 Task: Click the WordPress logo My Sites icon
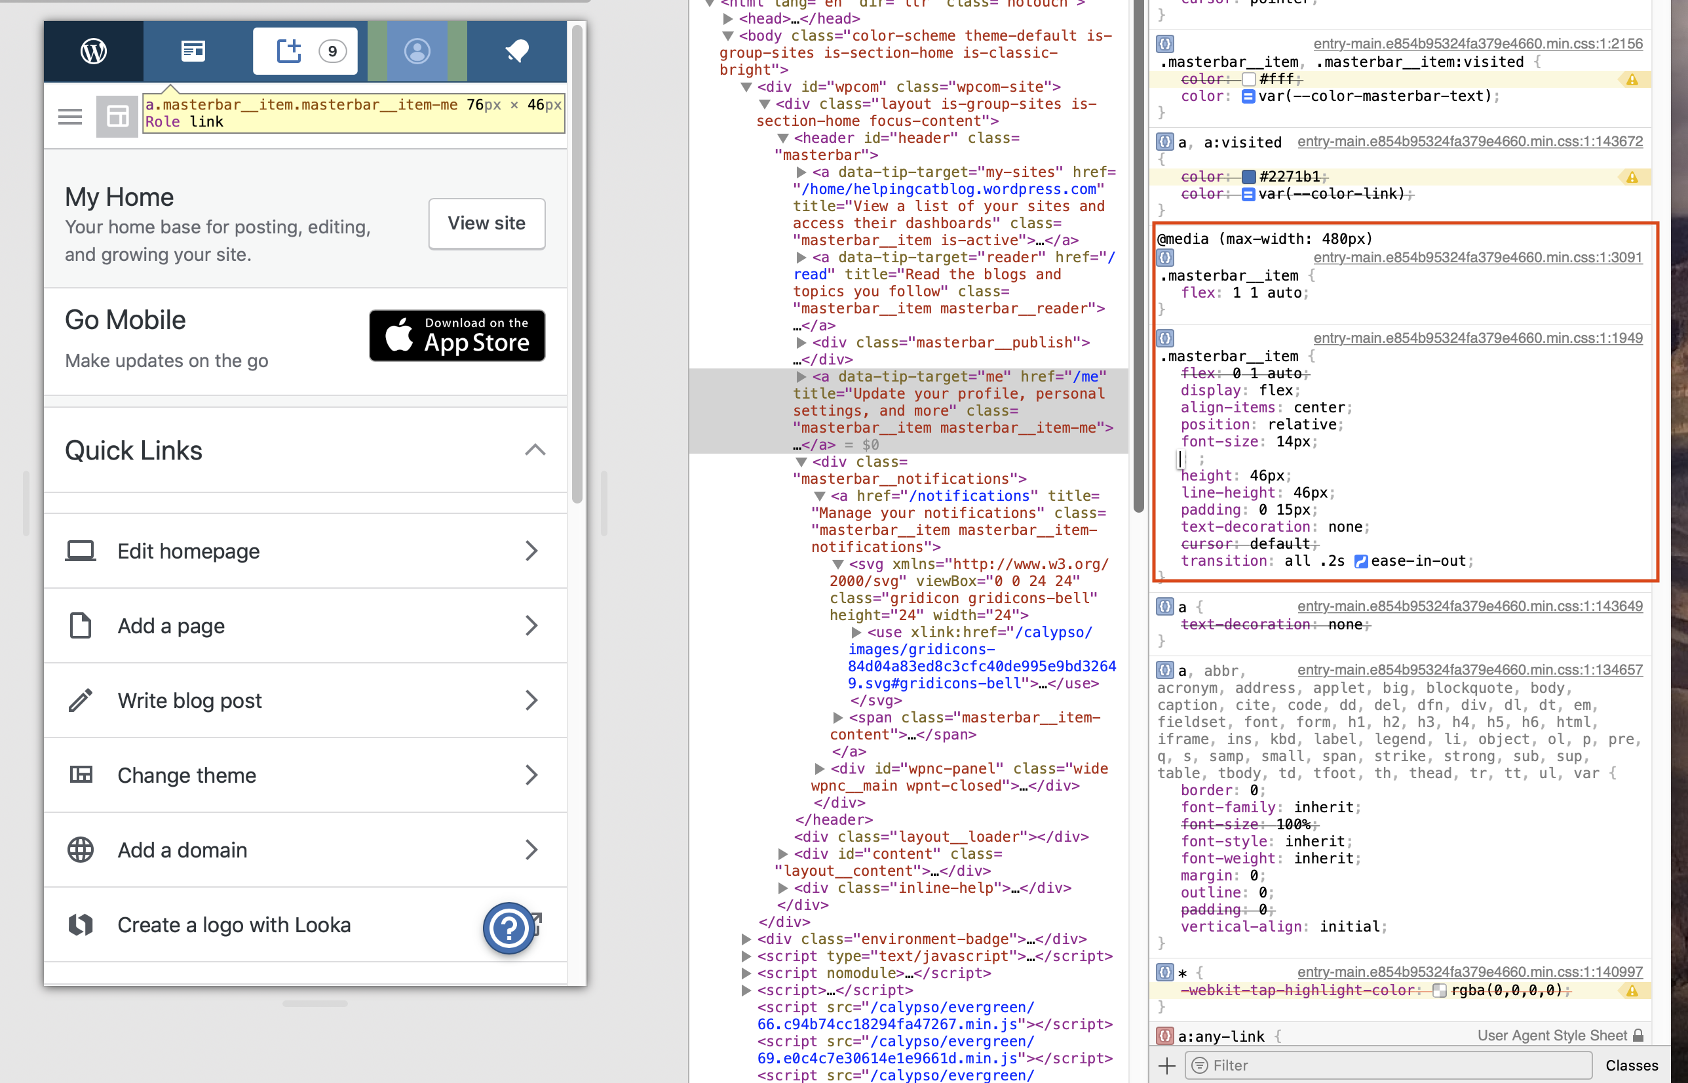coord(94,51)
